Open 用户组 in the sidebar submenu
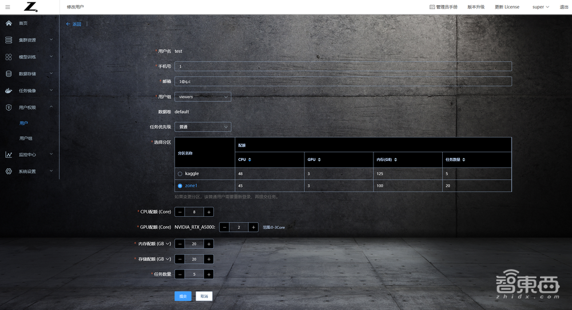Image resolution: width=572 pixels, height=310 pixels. click(x=25, y=138)
